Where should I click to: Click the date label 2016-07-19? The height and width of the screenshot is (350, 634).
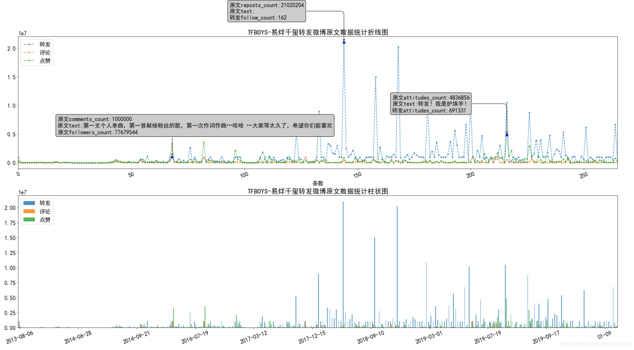[195, 337]
